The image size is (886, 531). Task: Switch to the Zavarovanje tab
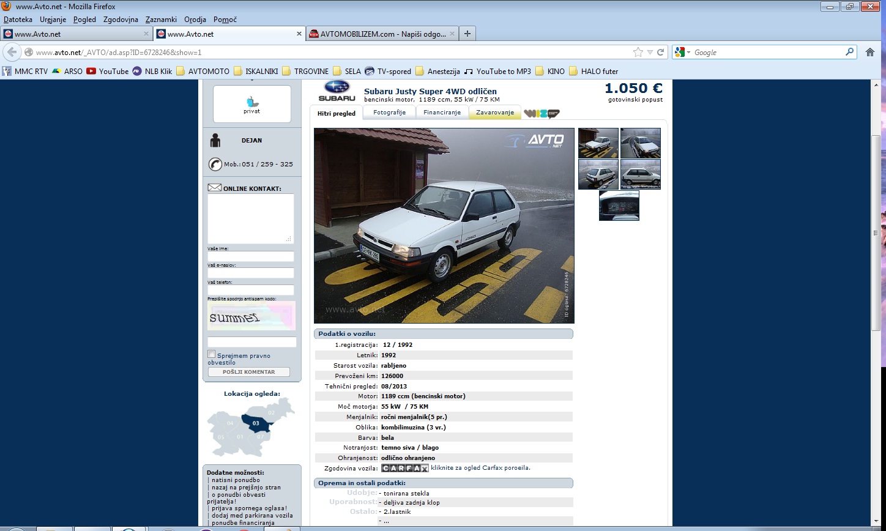coord(495,113)
